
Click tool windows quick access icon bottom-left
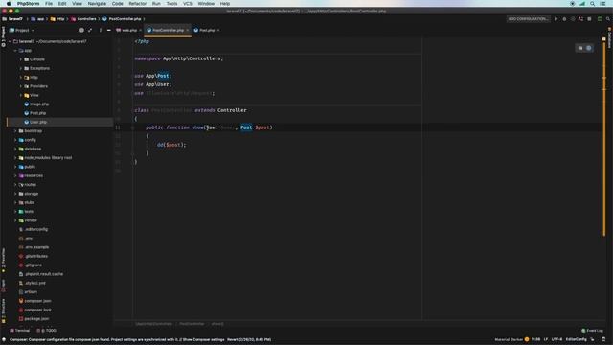(4, 339)
